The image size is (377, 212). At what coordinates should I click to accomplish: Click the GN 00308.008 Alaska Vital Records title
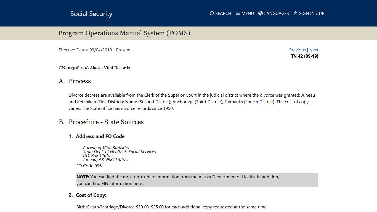tap(94, 68)
